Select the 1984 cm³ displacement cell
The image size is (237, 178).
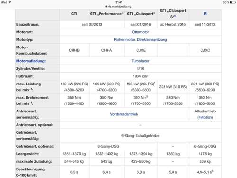140,76
